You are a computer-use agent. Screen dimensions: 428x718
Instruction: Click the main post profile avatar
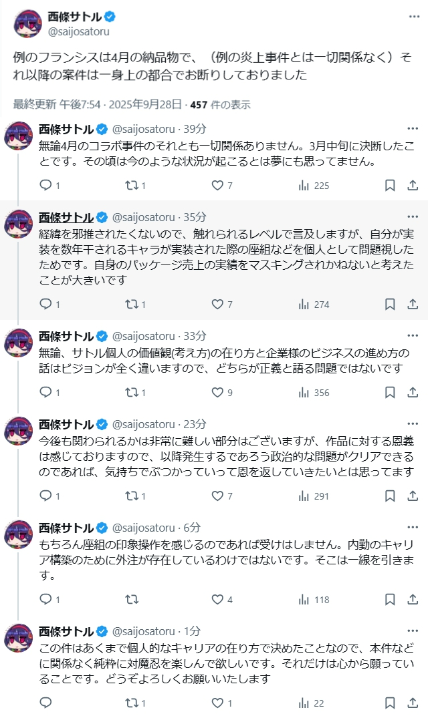[x=28, y=24]
